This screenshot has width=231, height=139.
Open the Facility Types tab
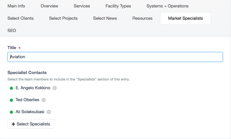click(x=118, y=6)
